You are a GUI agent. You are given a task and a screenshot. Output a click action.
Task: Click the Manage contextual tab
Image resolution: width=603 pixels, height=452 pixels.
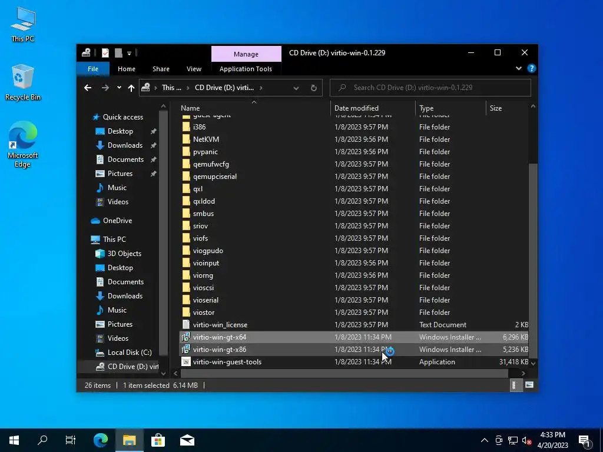click(x=246, y=54)
